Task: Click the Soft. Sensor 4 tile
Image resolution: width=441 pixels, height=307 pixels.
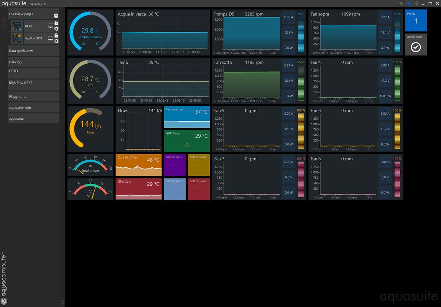Action: pyautogui.click(x=199, y=165)
